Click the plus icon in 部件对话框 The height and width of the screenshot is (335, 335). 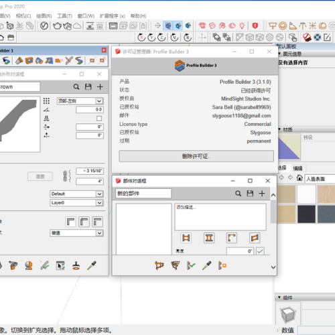262,194
